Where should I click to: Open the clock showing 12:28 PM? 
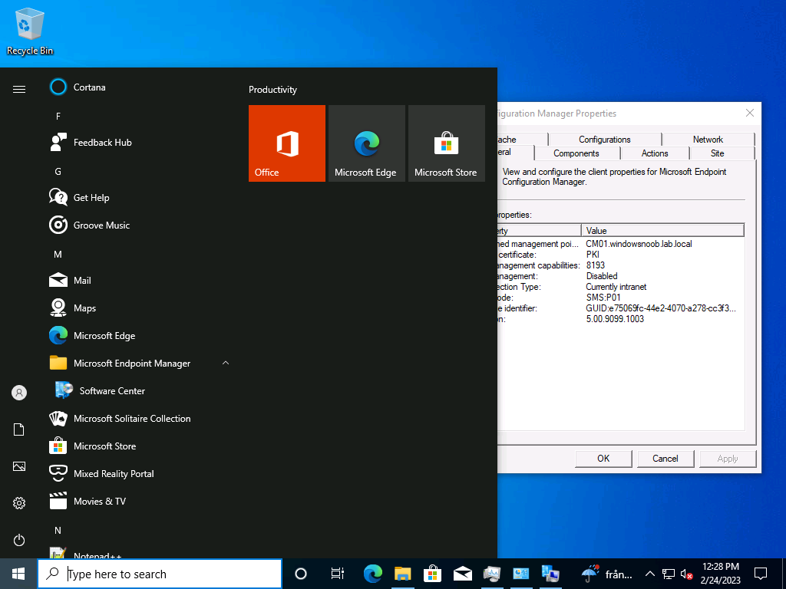[721, 574]
